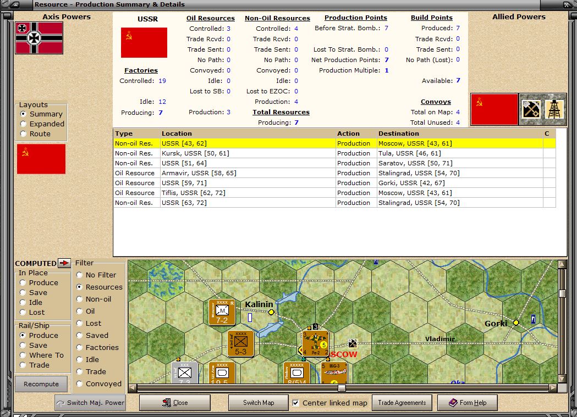Screen dimensions: 577x417
Task: Click the Soviet flag below the Layouts panel
Action: (41, 159)
